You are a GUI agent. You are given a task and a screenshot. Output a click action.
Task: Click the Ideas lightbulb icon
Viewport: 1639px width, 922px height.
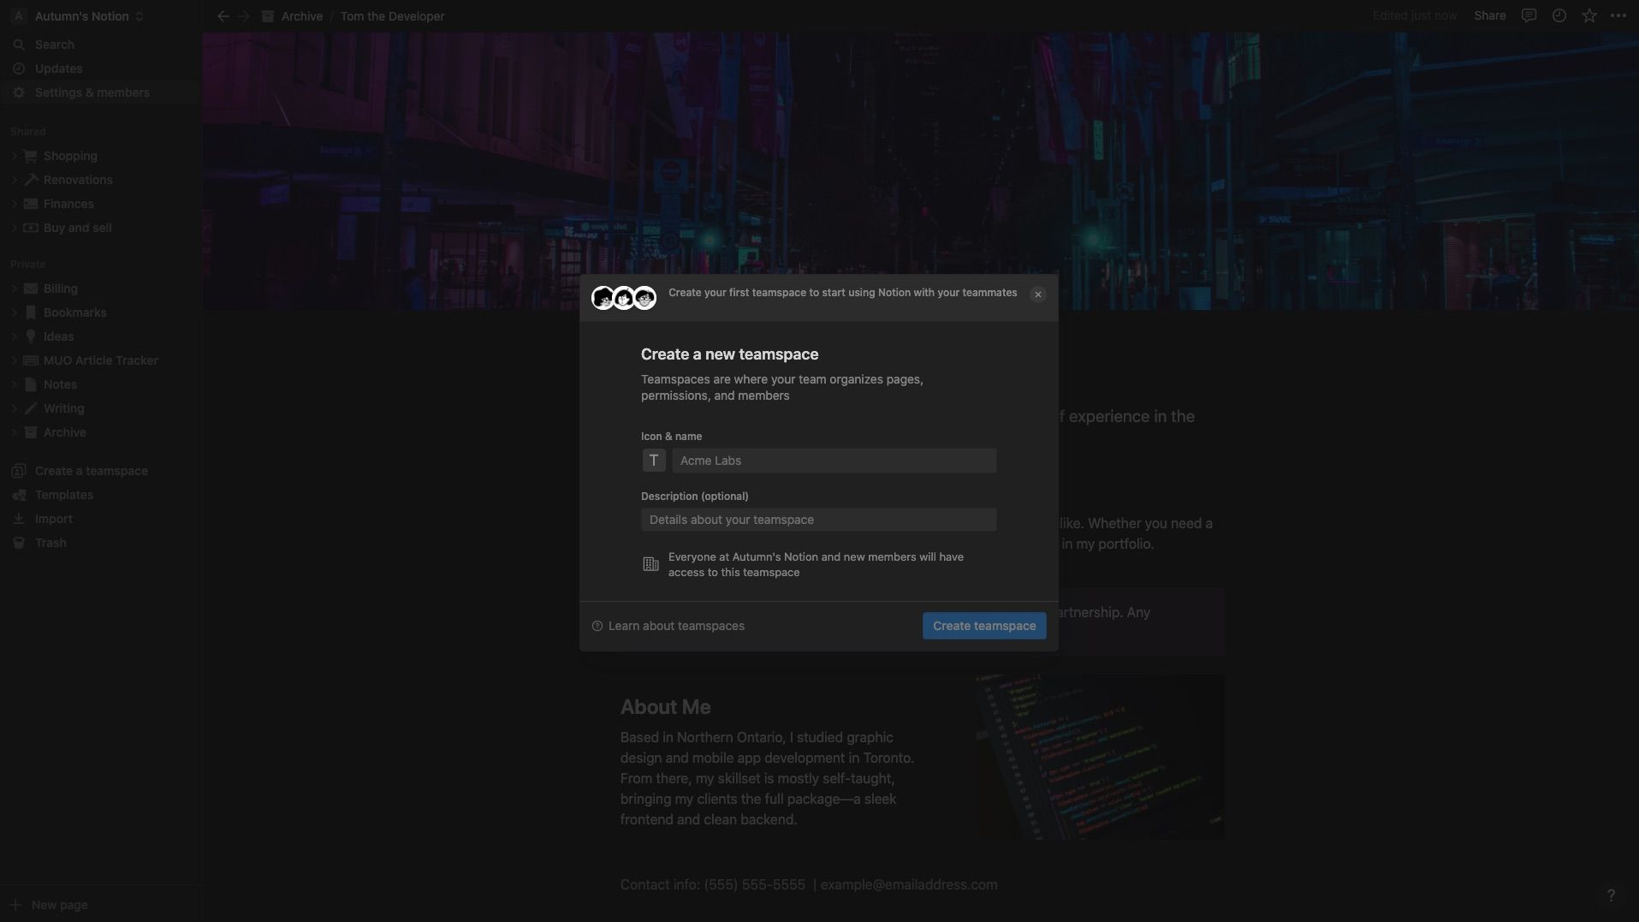(x=31, y=336)
